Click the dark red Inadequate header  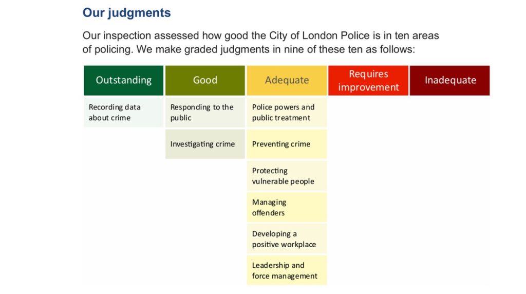click(450, 80)
